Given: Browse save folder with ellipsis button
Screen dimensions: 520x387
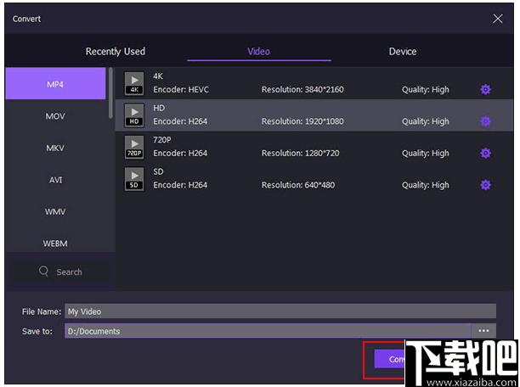Looking at the screenshot, I should (x=483, y=331).
